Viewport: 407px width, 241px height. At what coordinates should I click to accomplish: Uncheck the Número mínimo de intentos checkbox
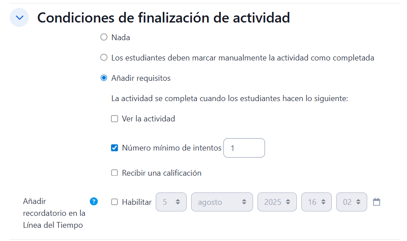[115, 148]
